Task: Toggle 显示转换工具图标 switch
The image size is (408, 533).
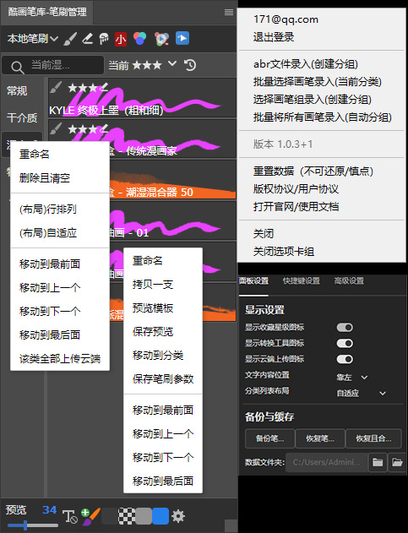Action: pyautogui.click(x=345, y=343)
